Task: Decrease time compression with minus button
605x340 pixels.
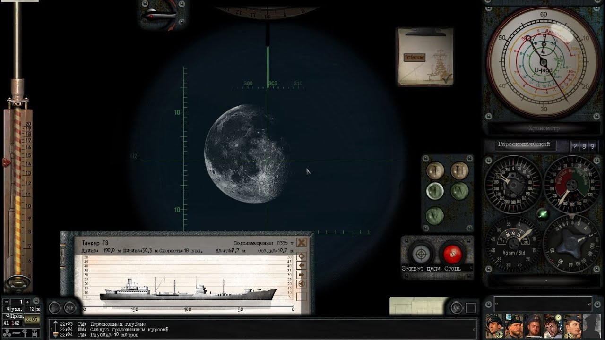Action: tap(6, 302)
